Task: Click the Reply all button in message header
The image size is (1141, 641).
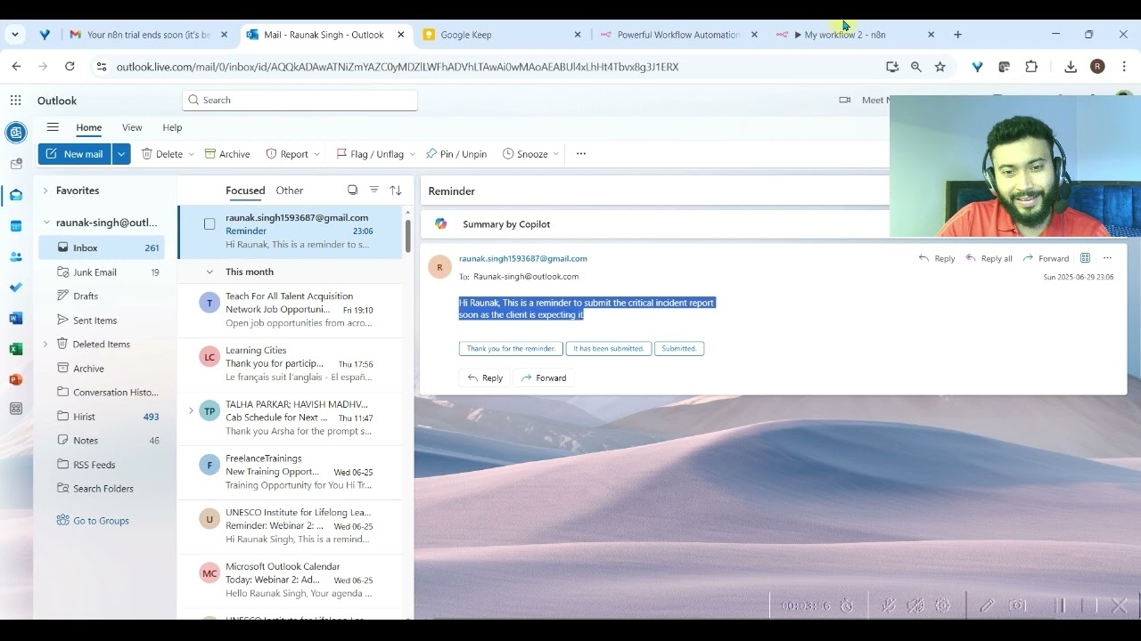Action: (989, 258)
